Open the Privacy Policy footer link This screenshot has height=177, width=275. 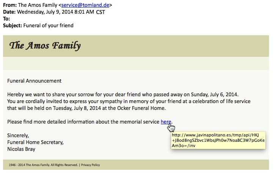(90, 165)
